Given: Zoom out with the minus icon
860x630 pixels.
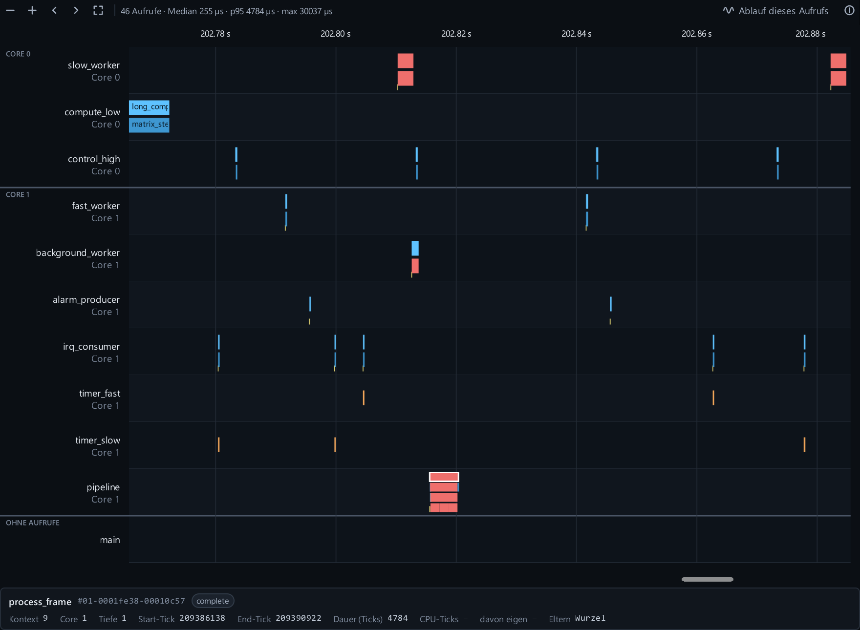Looking at the screenshot, I should pyautogui.click(x=10, y=10).
